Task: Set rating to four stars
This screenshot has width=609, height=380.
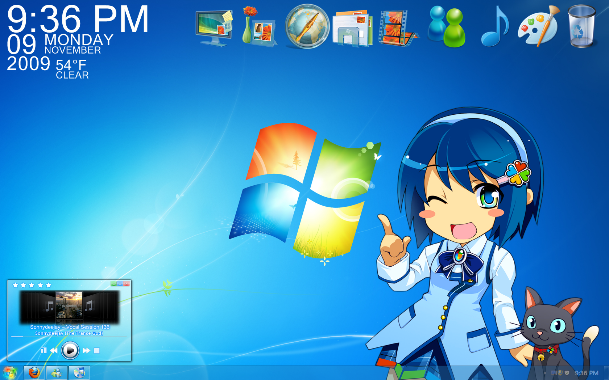Action: point(40,285)
